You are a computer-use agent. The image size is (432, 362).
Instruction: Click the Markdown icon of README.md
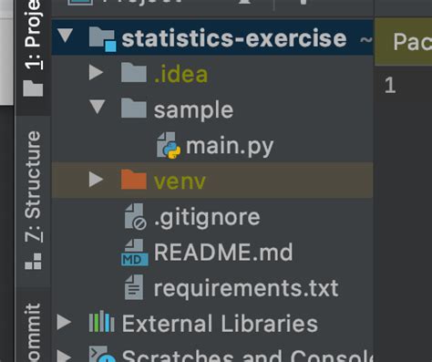tap(135, 253)
